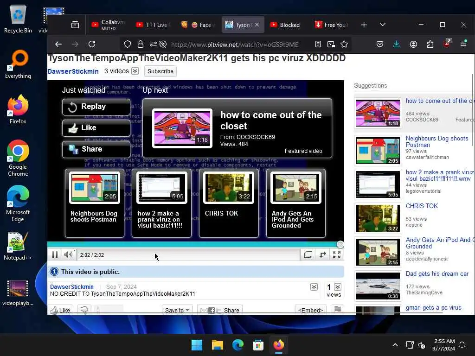475x356 pixels.
Task: Dislike the video with thumbs down
Action: click(x=84, y=310)
